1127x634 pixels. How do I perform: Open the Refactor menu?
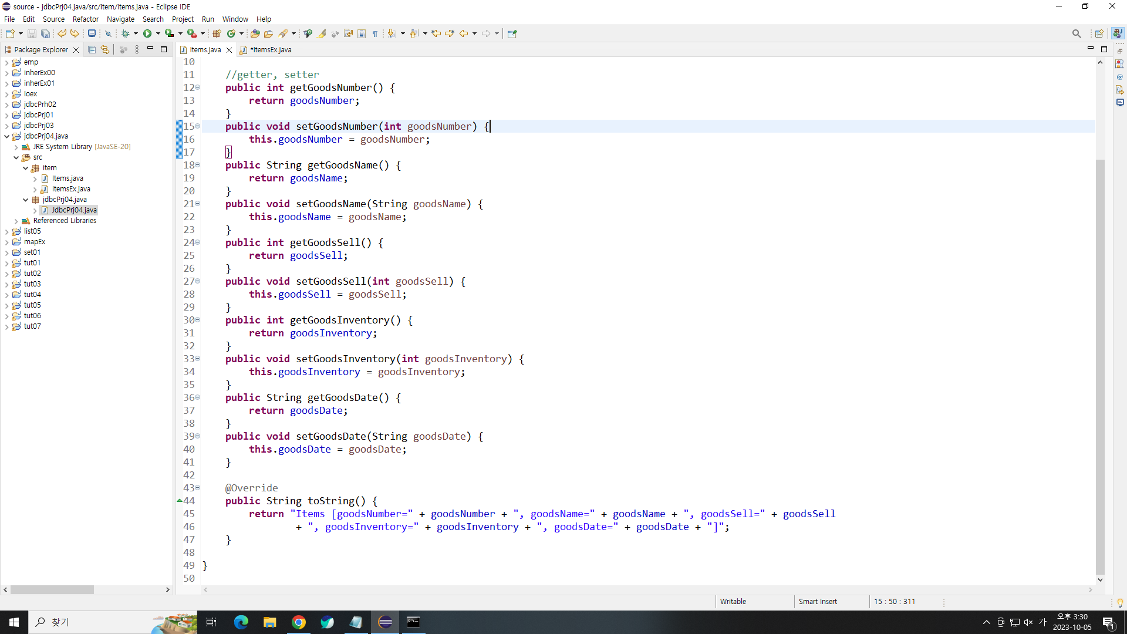[85, 19]
